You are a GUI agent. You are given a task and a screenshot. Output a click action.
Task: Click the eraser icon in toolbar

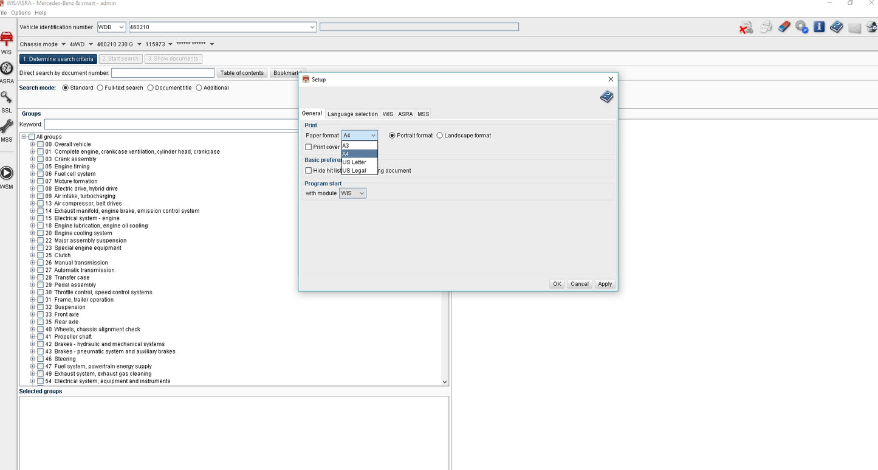pos(784,27)
